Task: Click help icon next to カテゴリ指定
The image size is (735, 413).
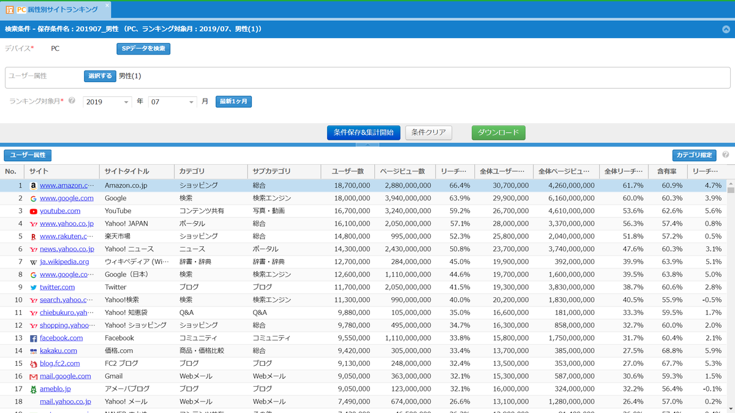Action: tap(726, 155)
